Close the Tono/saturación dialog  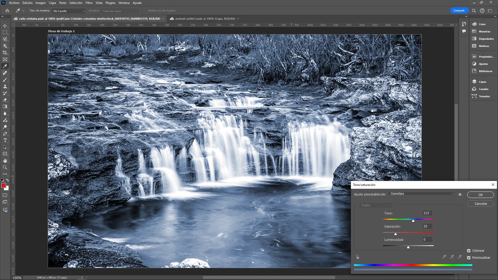[x=493, y=185]
